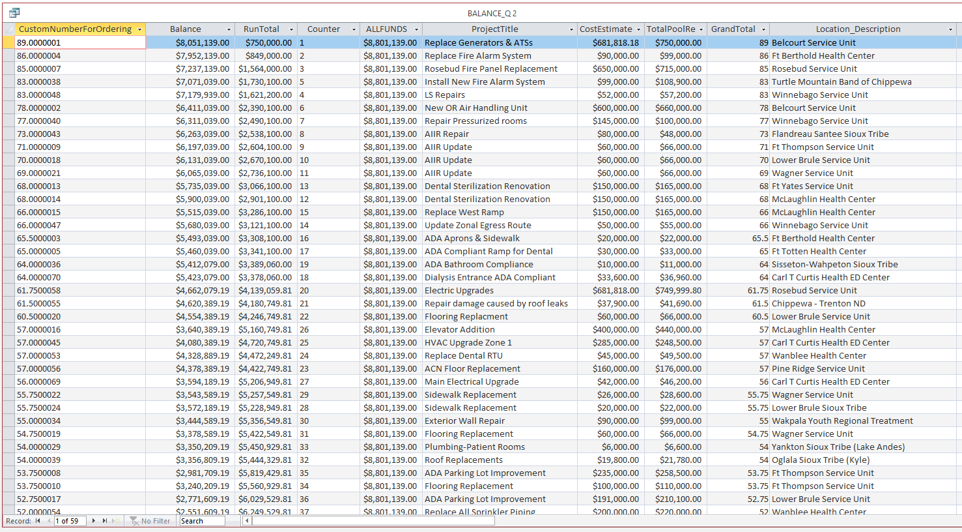The width and height of the screenshot is (962, 532).
Task: Click the 'Chippewa - Trenton ND' location cell
Action: (x=863, y=303)
